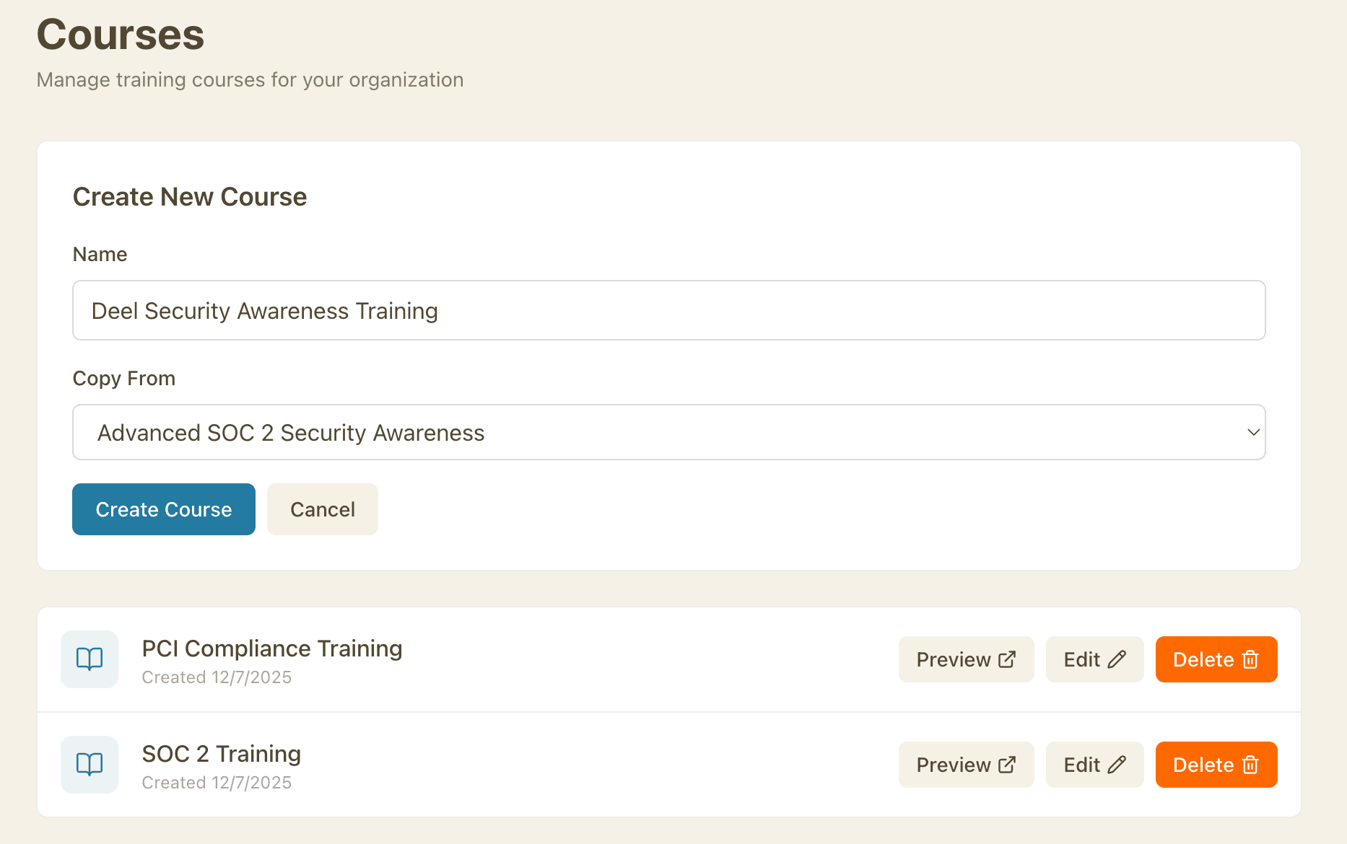Click the trash icon on PCI Compliance Delete button

(1249, 658)
